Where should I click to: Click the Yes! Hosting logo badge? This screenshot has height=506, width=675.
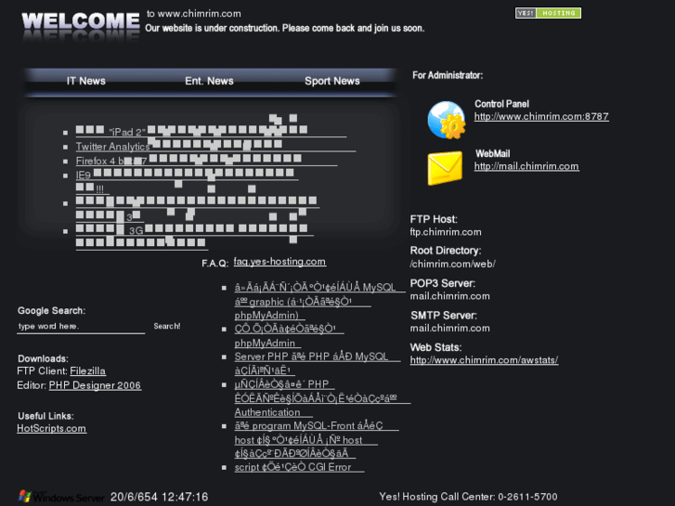(x=548, y=13)
